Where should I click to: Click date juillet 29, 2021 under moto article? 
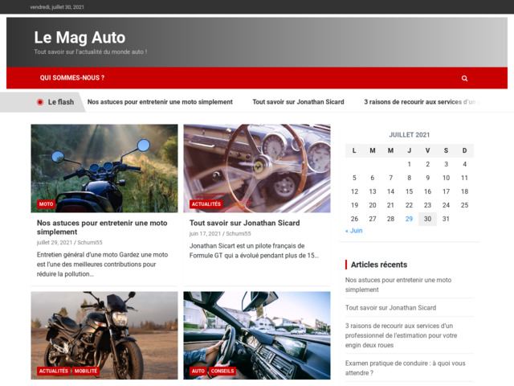click(x=55, y=243)
